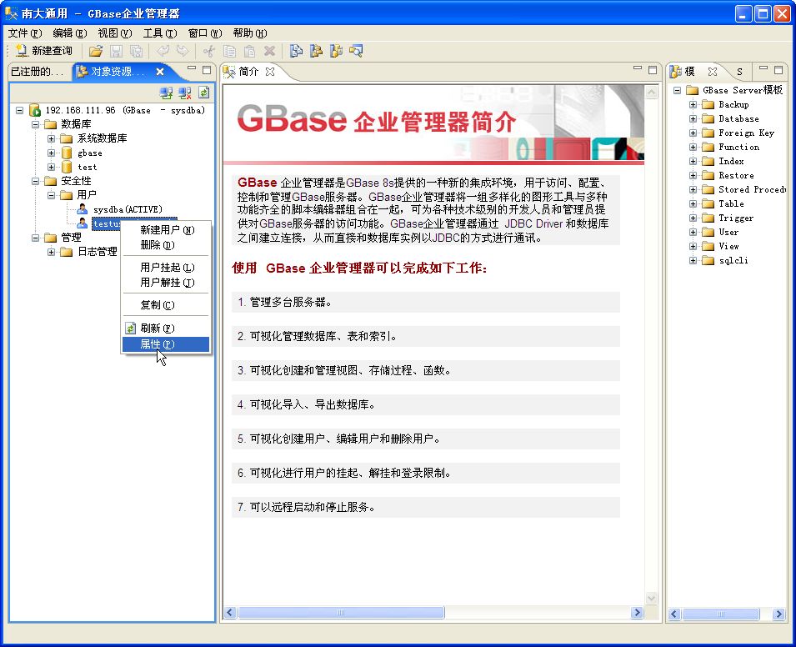796x647 pixels.
Task: Expand the 日志管理 folder
Action: [x=52, y=252]
